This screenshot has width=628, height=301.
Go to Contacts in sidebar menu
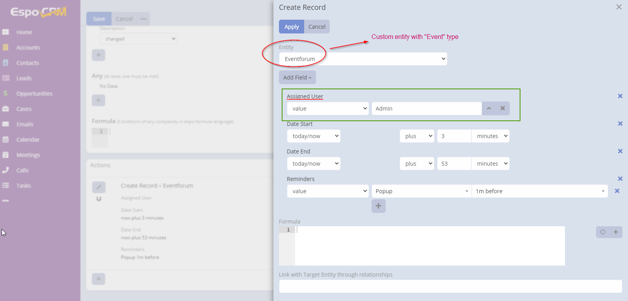click(x=28, y=63)
